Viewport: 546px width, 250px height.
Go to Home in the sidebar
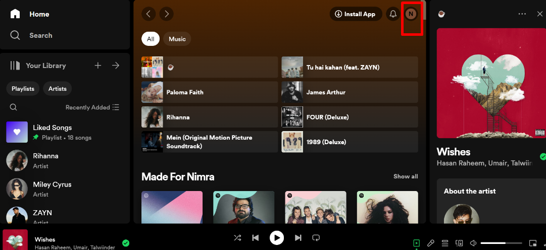[x=30, y=14]
